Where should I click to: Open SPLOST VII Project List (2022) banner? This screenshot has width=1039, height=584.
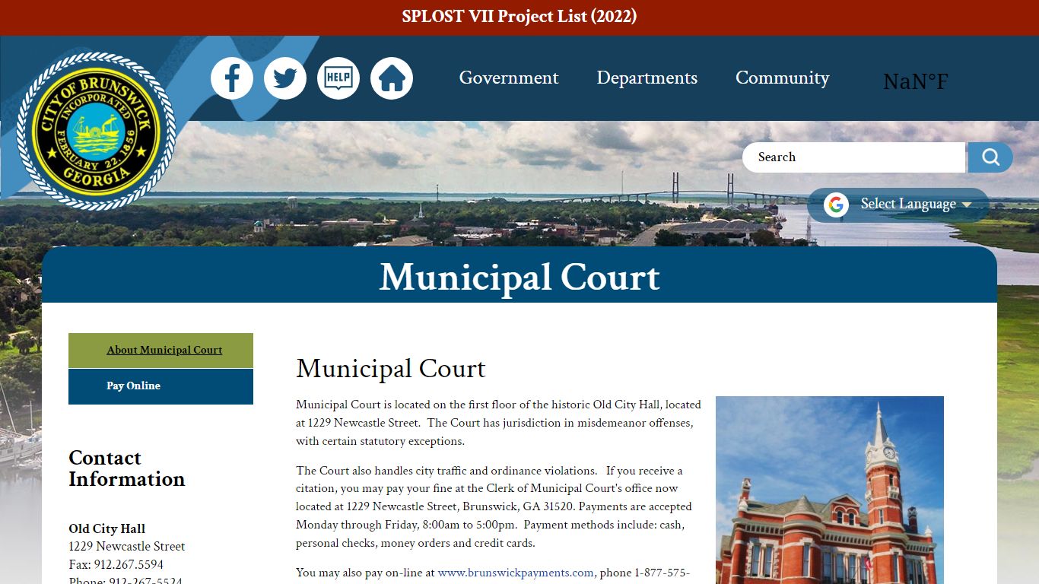coord(519,16)
